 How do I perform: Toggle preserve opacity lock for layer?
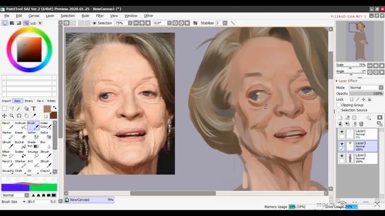click(351, 100)
